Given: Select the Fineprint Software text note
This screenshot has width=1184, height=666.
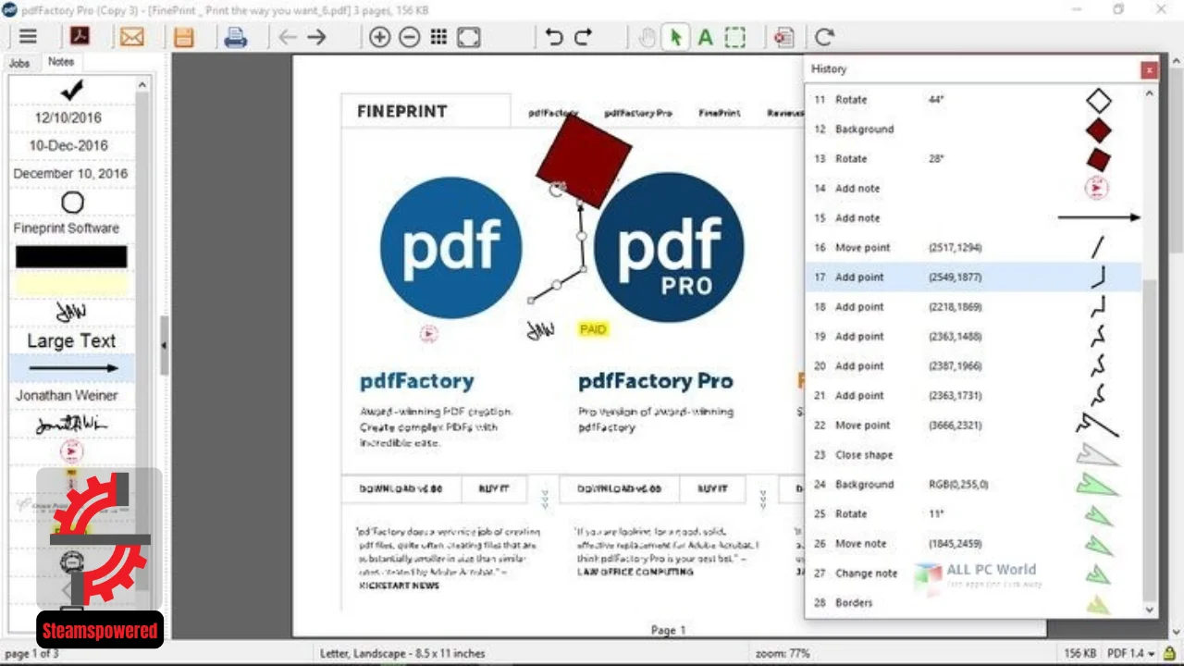Looking at the screenshot, I should [67, 228].
